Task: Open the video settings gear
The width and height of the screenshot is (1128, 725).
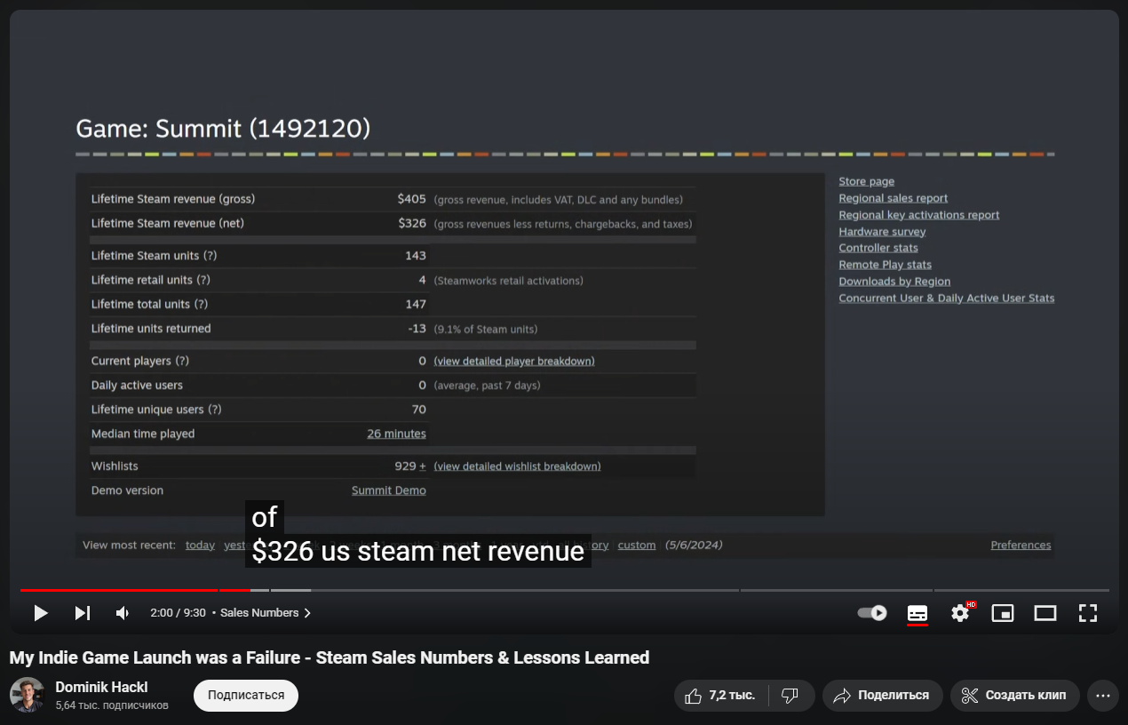Action: [960, 613]
